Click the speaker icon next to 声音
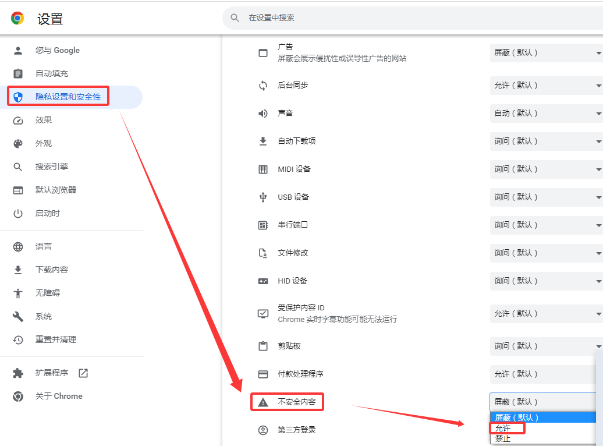 click(x=263, y=113)
